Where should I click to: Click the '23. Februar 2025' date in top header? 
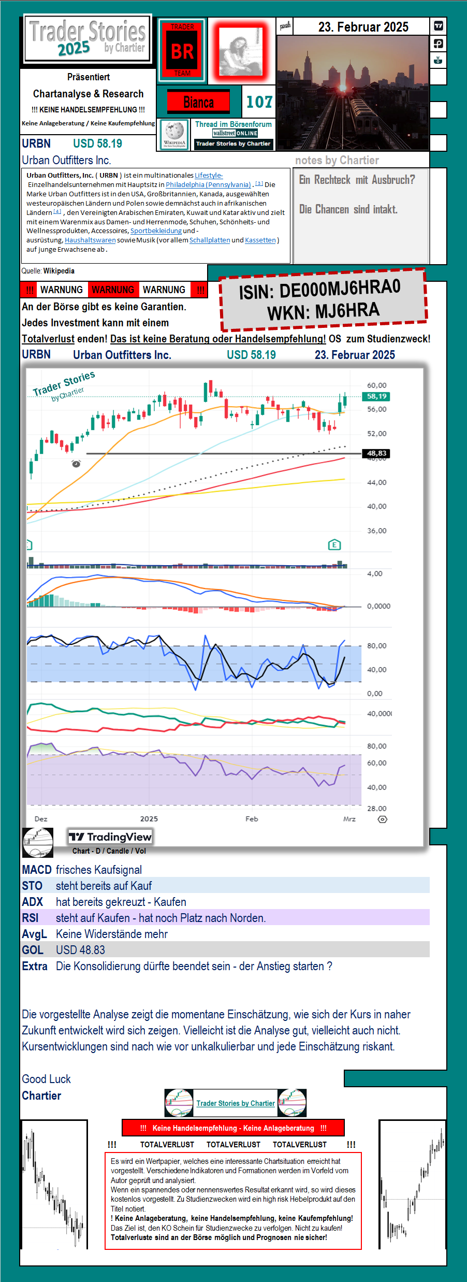[363, 27]
